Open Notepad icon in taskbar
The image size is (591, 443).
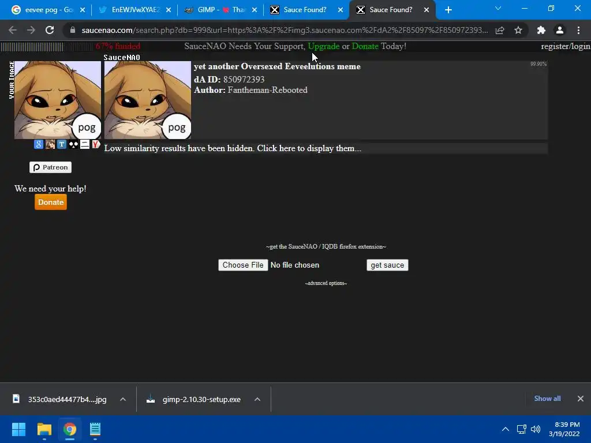[x=95, y=429]
